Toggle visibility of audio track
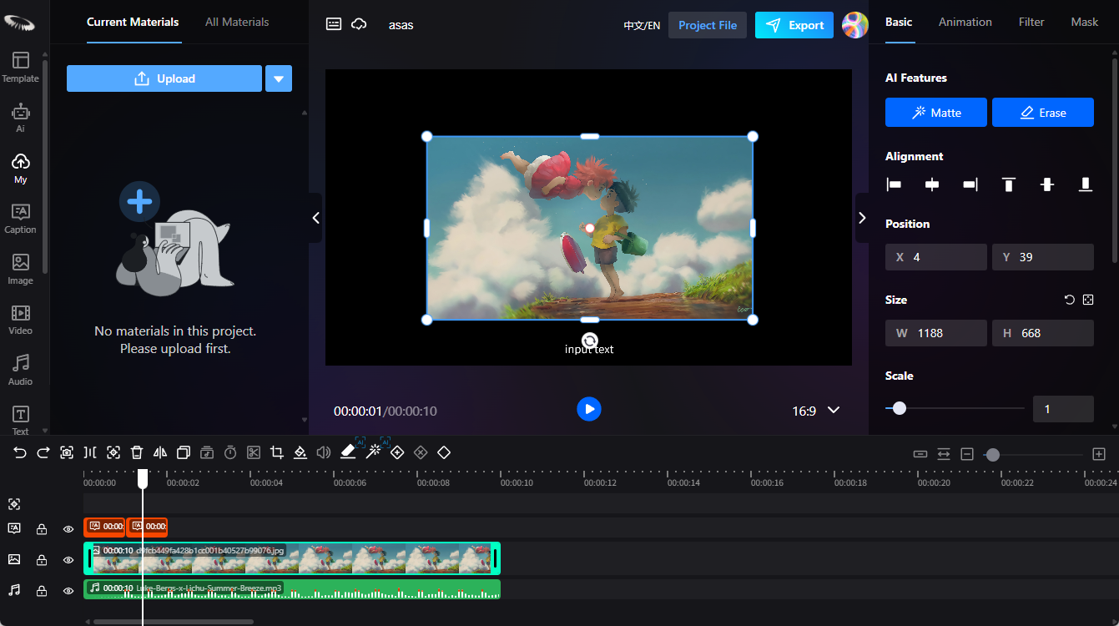Screen dimensions: 1119x626 pos(68,590)
